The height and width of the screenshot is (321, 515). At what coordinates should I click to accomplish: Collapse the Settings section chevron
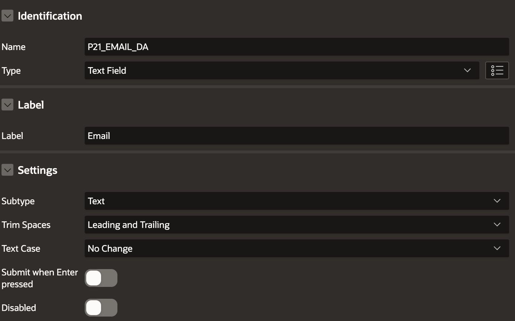(x=7, y=170)
